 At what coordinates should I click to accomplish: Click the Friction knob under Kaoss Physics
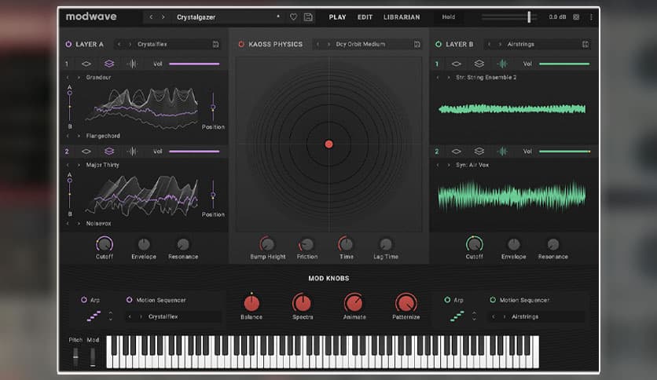[x=306, y=244]
